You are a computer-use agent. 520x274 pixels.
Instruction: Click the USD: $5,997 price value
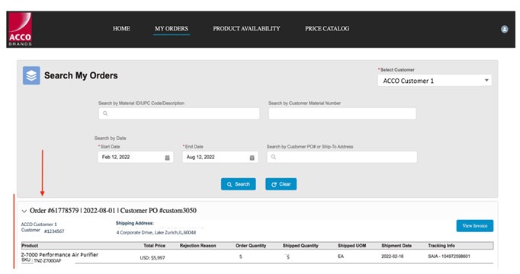pyautogui.click(x=152, y=258)
